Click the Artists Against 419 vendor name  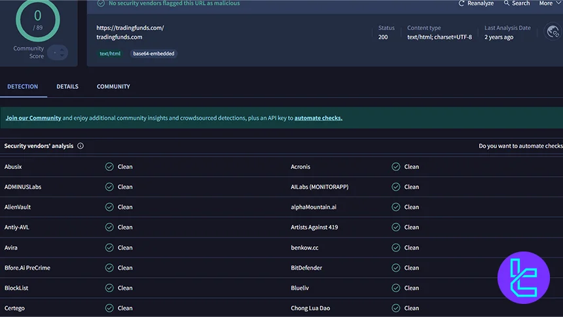pos(314,227)
